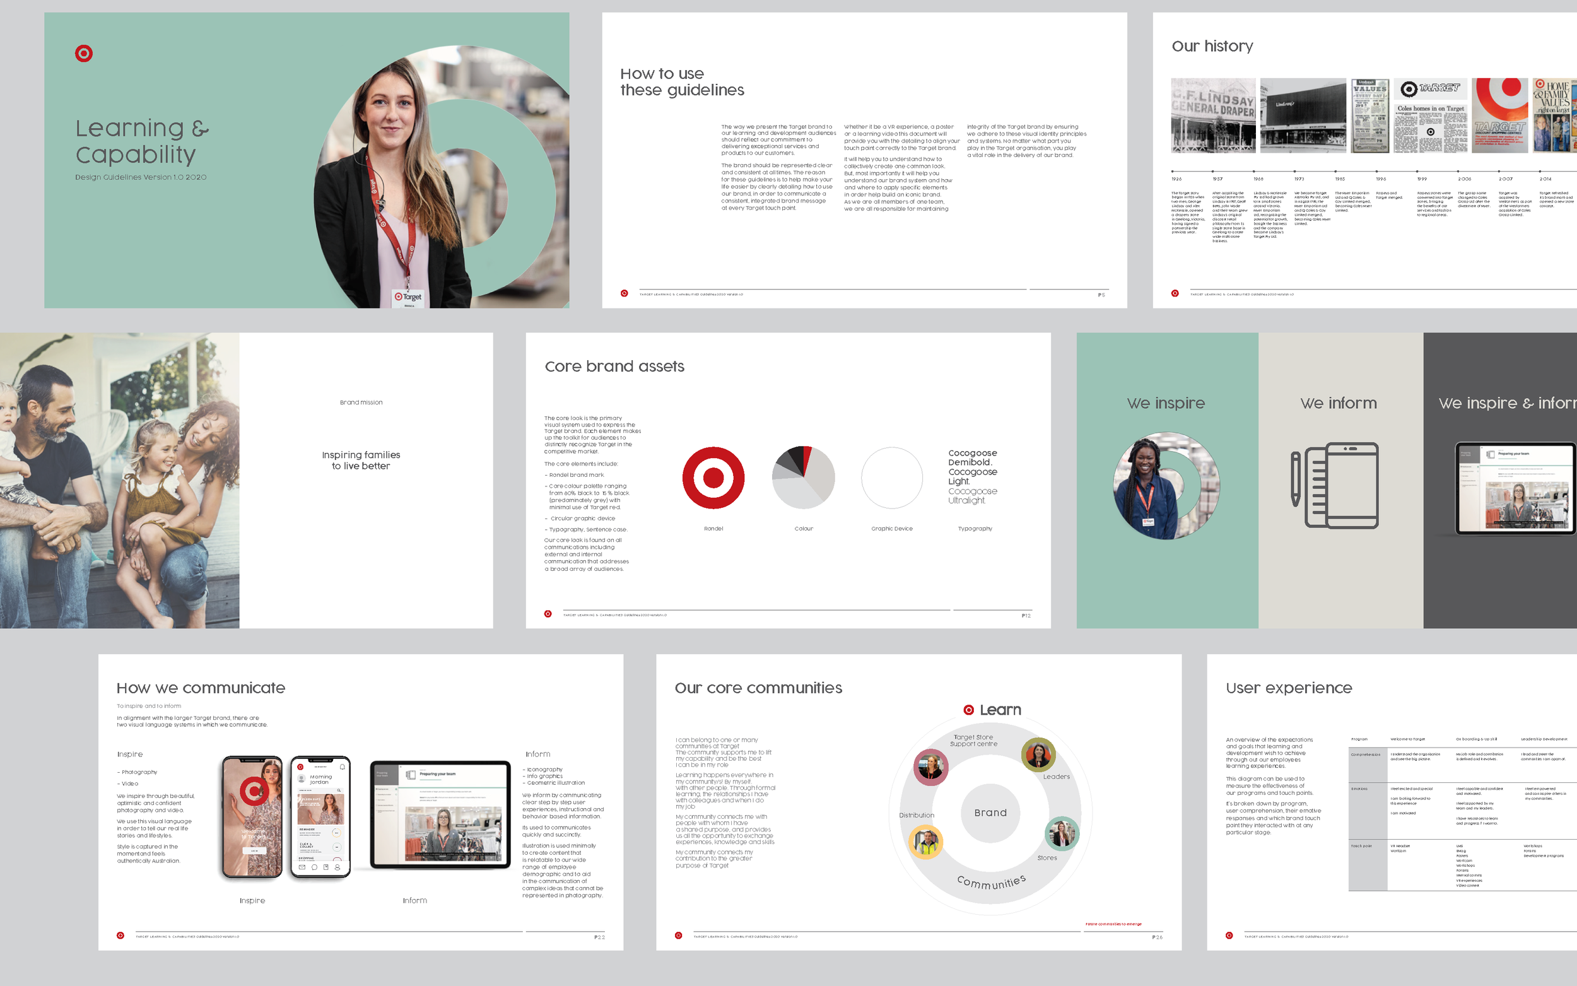
Task: Click the red rondel beside the Learn wordmark
Action: point(969,710)
